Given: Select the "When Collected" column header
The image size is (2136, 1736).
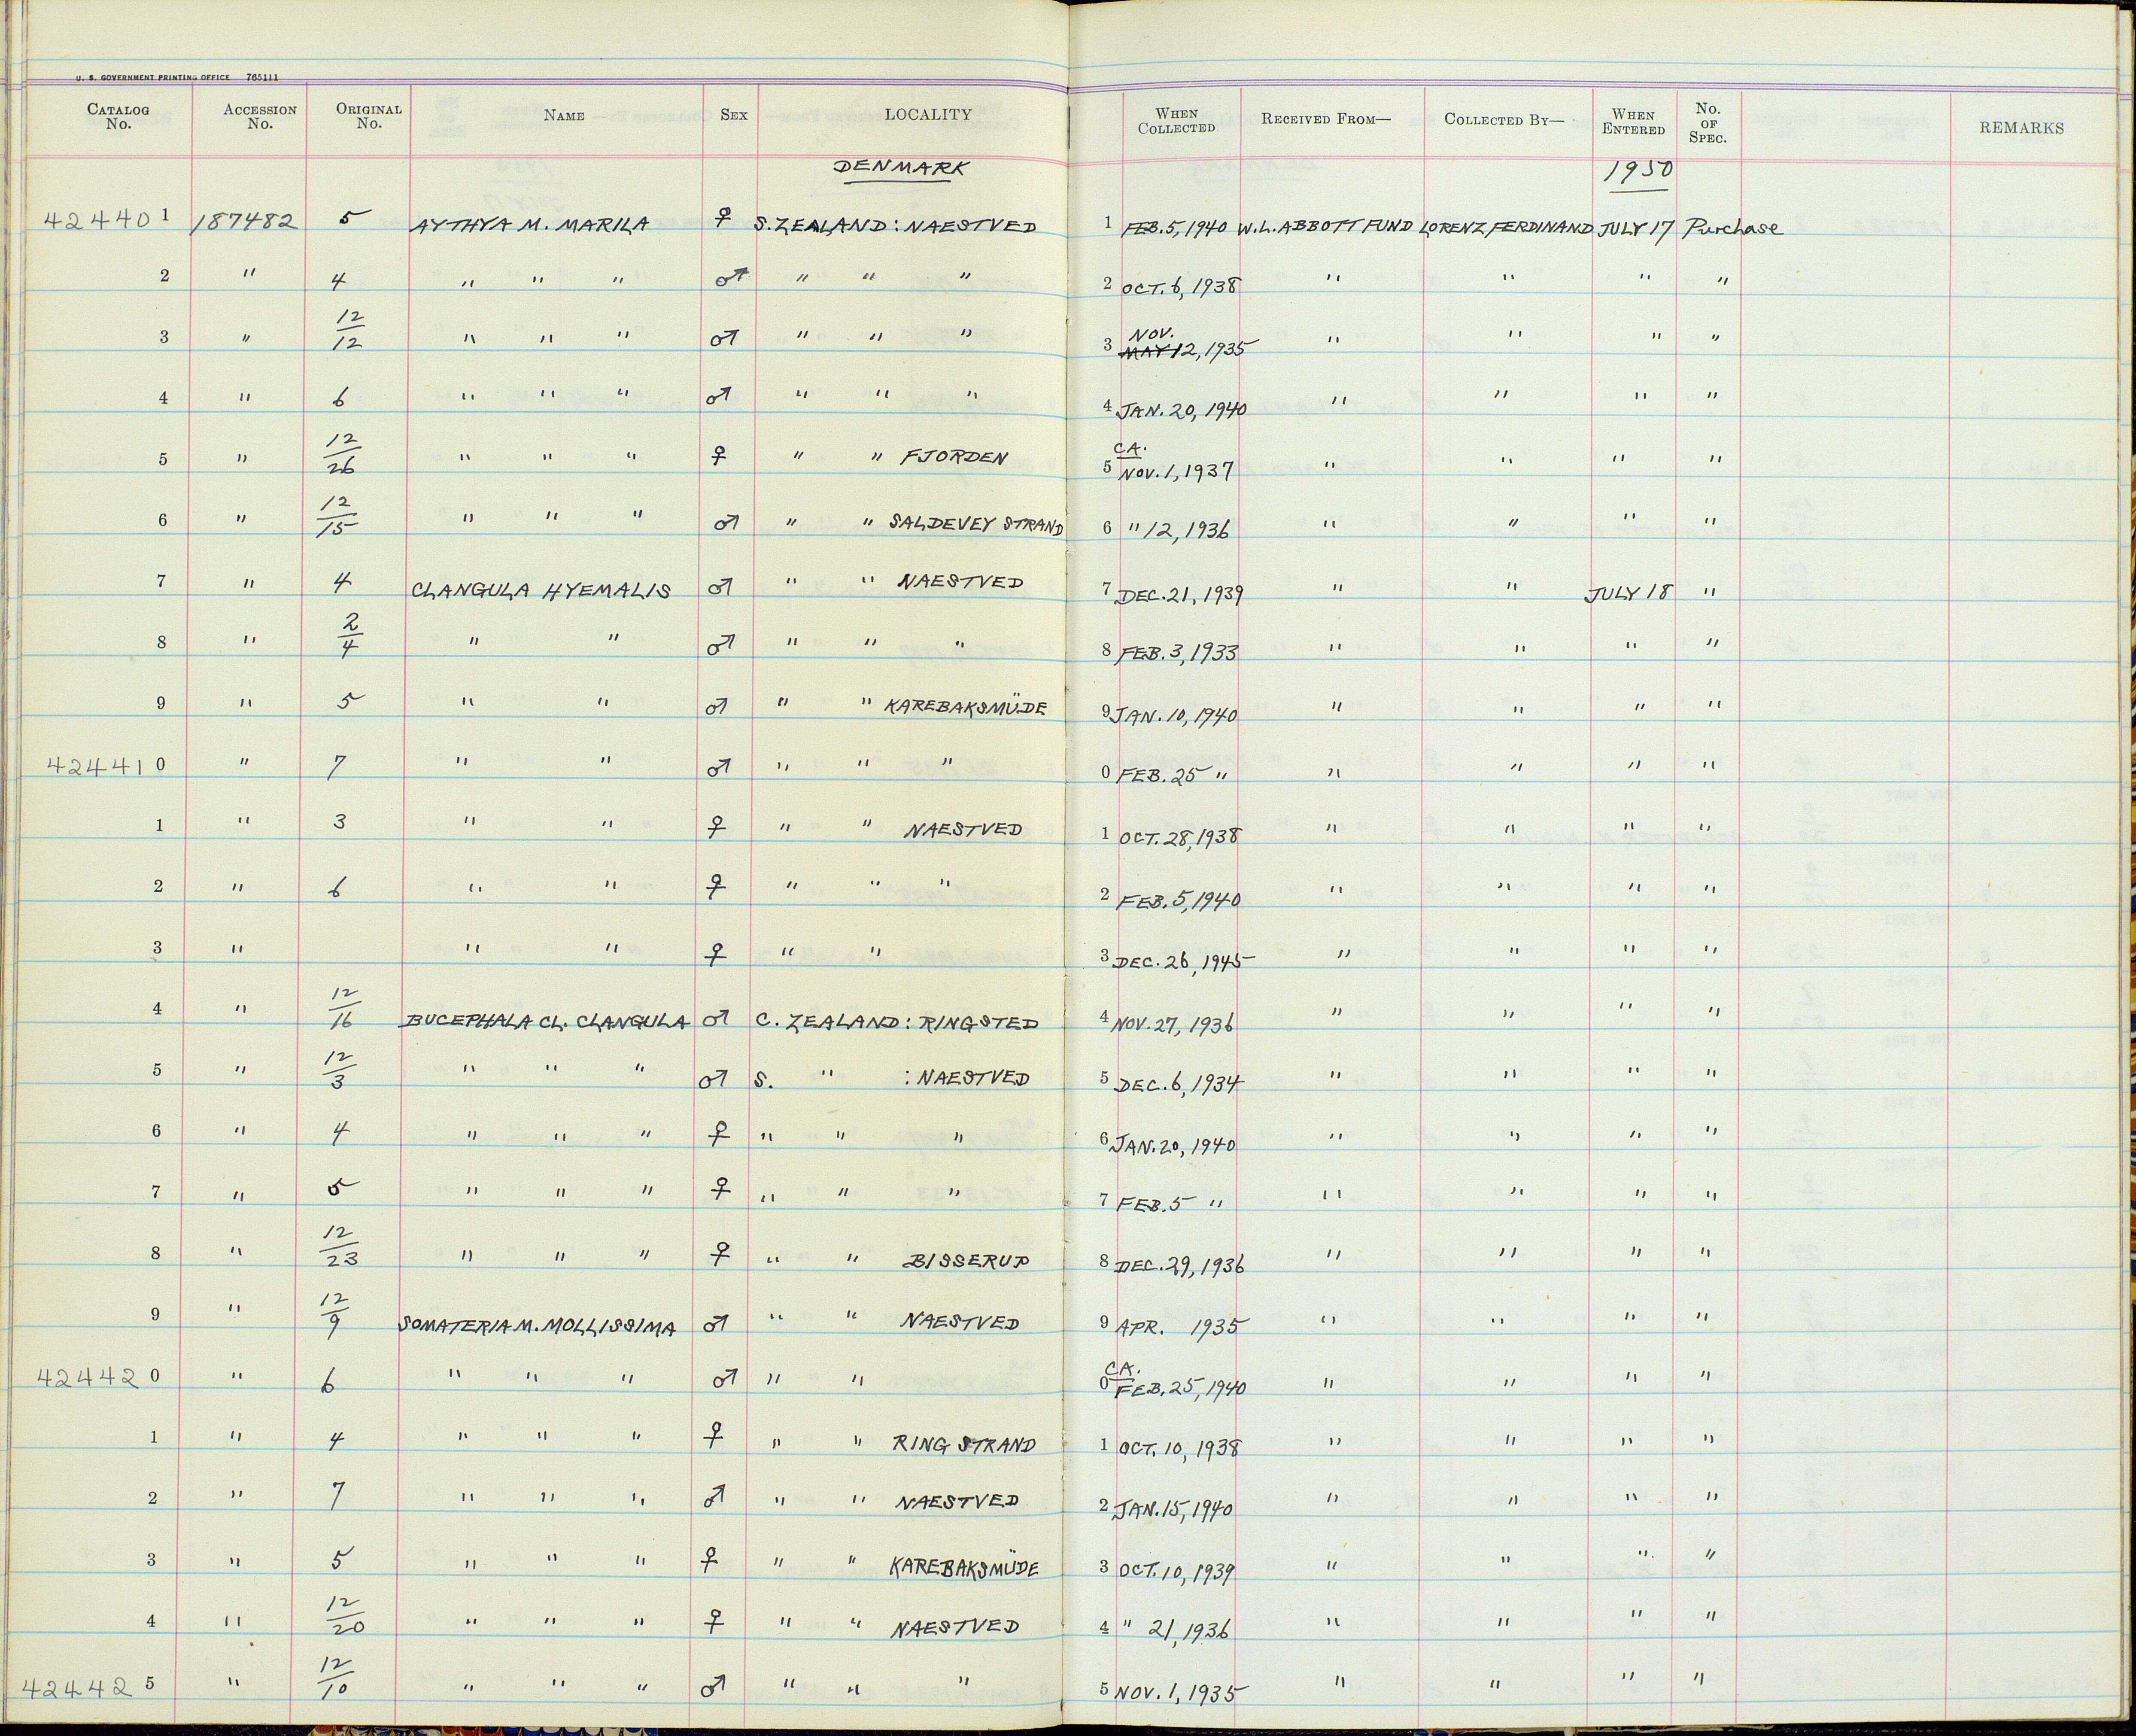Looking at the screenshot, I should (1177, 121).
